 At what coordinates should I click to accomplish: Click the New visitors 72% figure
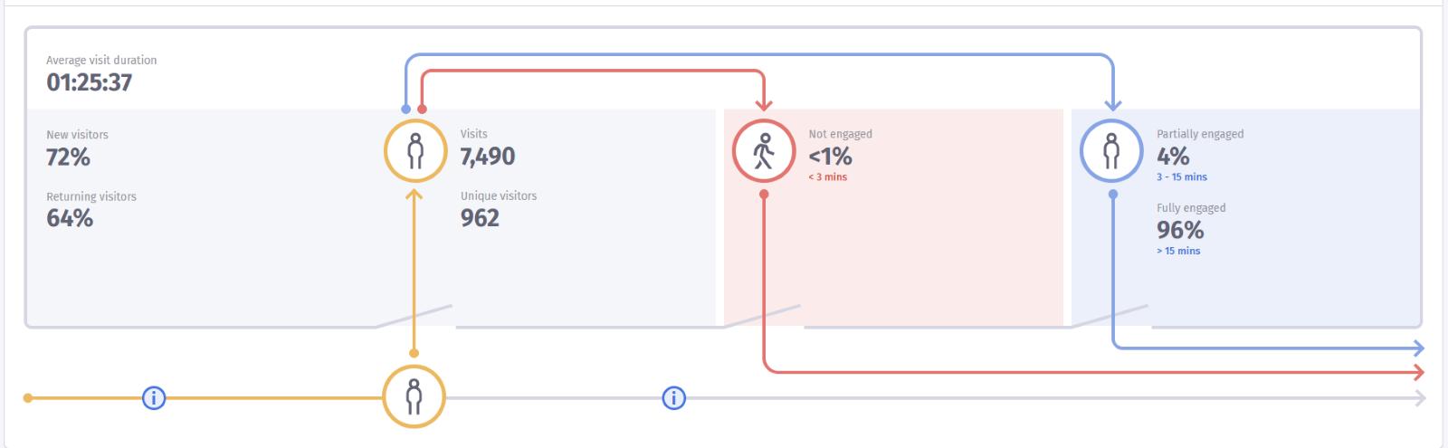(69, 157)
